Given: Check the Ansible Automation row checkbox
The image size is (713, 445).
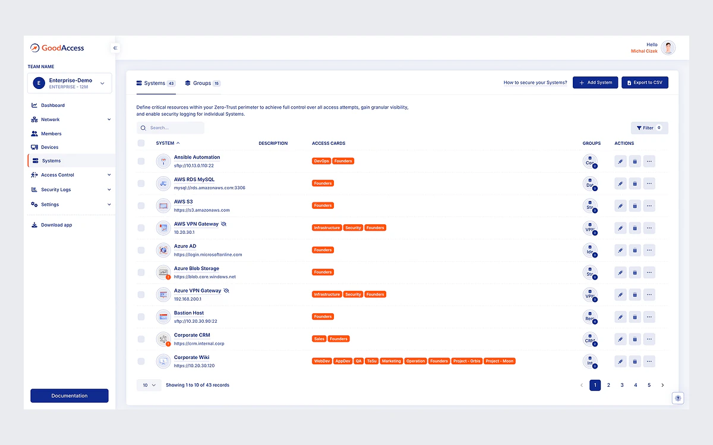Looking at the screenshot, I should [x=141, y=161].
